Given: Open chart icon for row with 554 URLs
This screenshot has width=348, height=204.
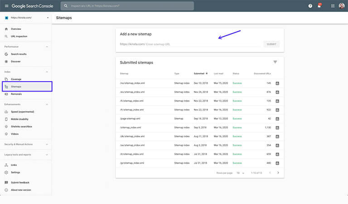Looking at the screenshot, I should tap(277, 146).
